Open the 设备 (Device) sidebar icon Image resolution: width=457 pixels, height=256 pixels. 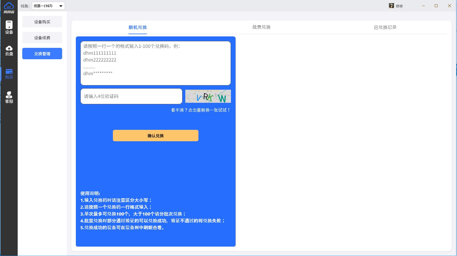tap(9, 27)
